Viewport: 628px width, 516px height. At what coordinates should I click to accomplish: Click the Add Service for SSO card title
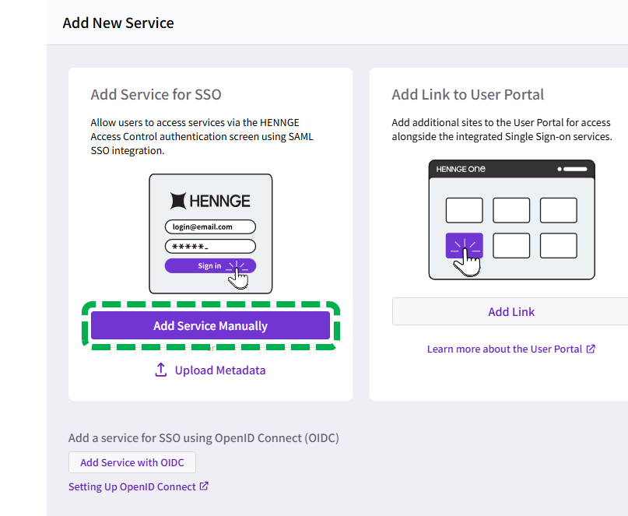[x=156, y=94]
